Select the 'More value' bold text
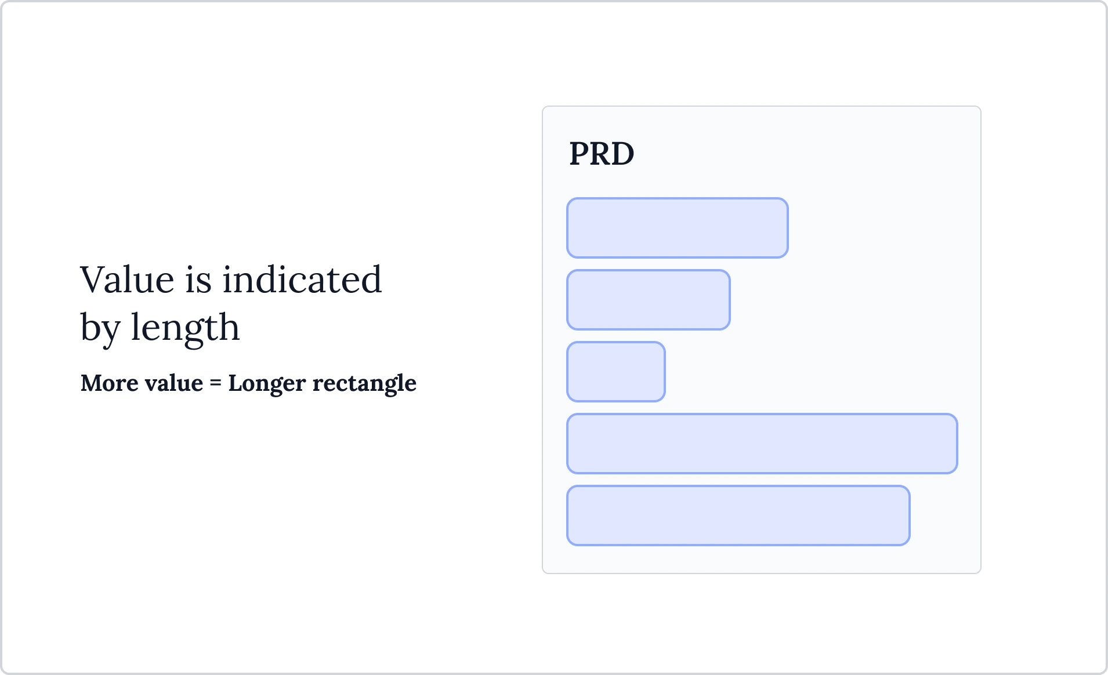Viewport: 1108px width, 675px height. tap(142, 383)
